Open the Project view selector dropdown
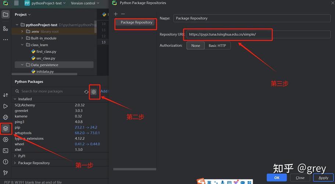This screenshot has width=335, height=184. point(23,14)
